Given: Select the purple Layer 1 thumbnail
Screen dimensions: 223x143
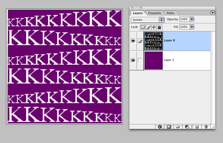Looking at the screenshot, I should point(153,61).
